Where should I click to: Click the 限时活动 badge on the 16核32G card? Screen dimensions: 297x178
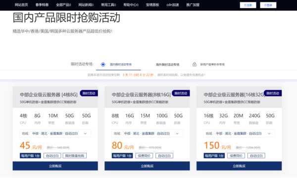point(273,93)
